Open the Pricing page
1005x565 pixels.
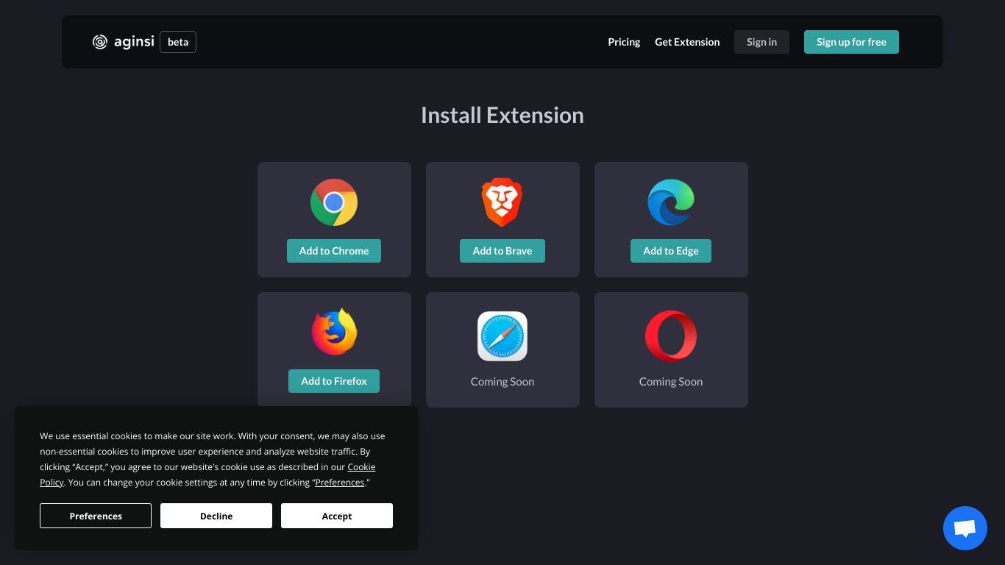coord(624,42)
